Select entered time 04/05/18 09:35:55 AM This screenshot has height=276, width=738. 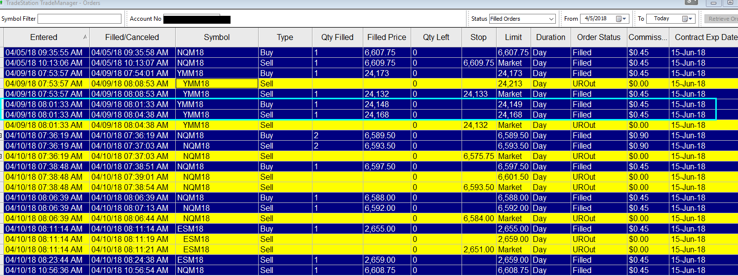[47, 52]
